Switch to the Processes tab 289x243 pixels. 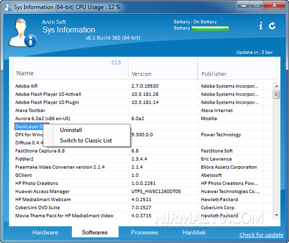[x=145, y=232]
